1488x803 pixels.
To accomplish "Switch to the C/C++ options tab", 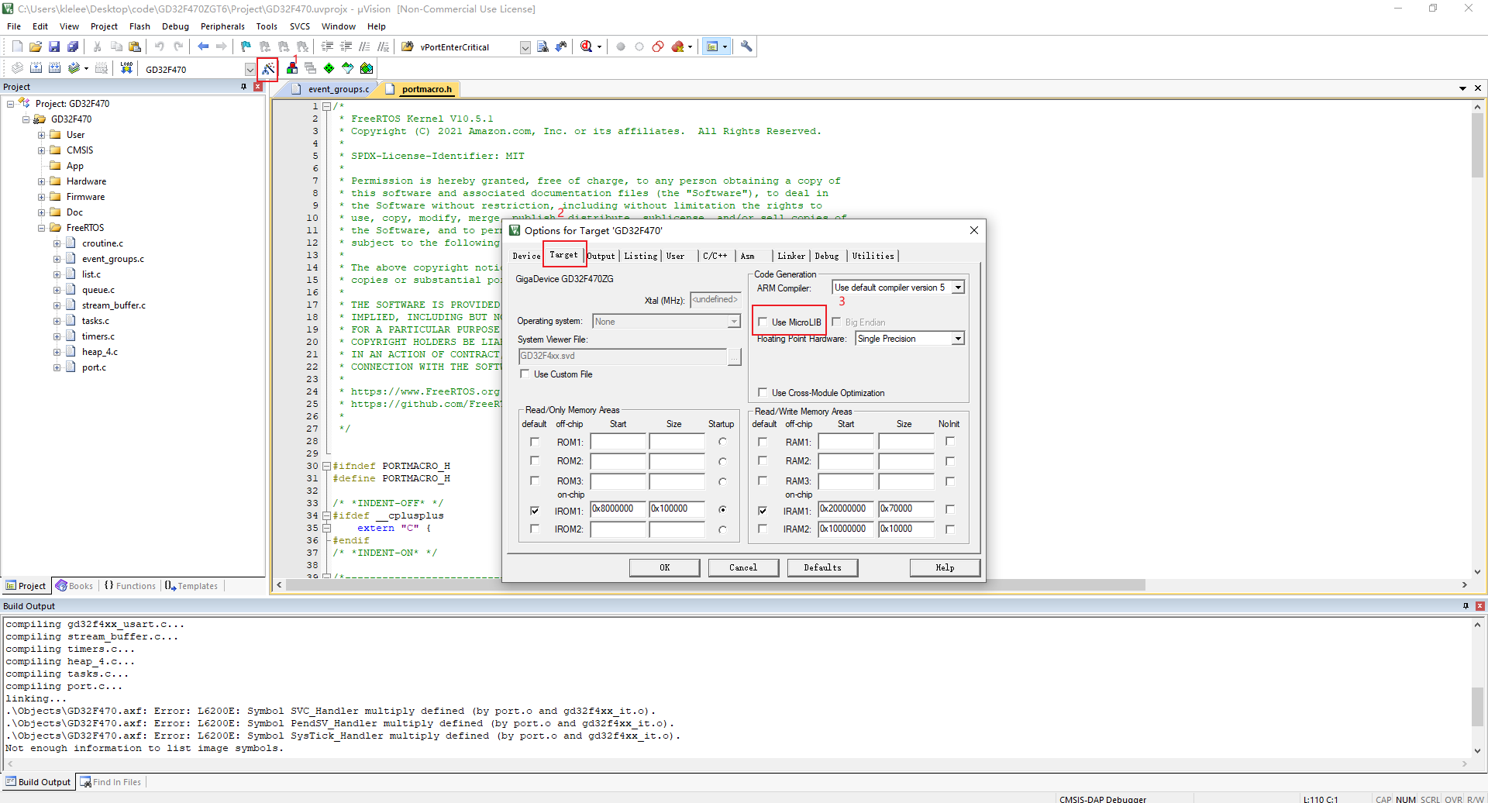I will [715, 256].
